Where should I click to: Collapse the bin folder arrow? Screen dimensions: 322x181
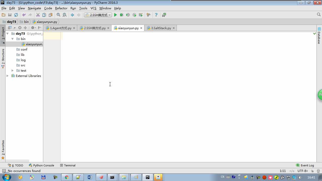tap(13, 39)
